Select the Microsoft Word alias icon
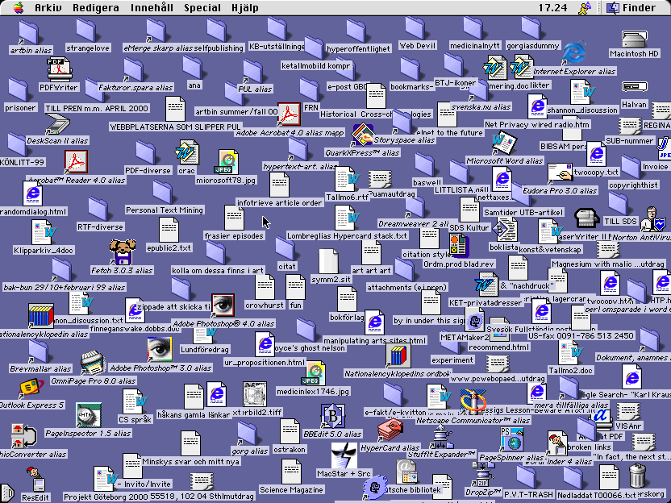 pyautogui.click(x=504, y=143)
